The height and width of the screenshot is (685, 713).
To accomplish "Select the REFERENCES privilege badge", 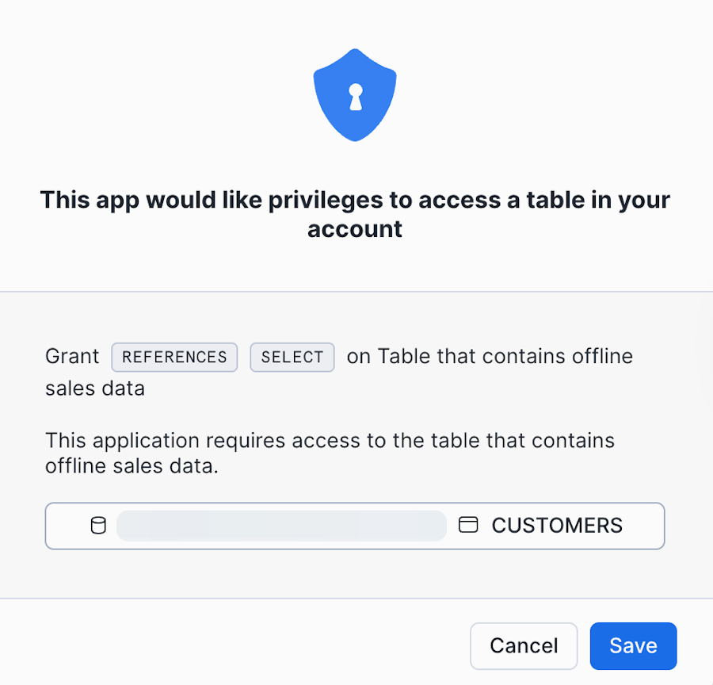I will click(x=174, y=357).
